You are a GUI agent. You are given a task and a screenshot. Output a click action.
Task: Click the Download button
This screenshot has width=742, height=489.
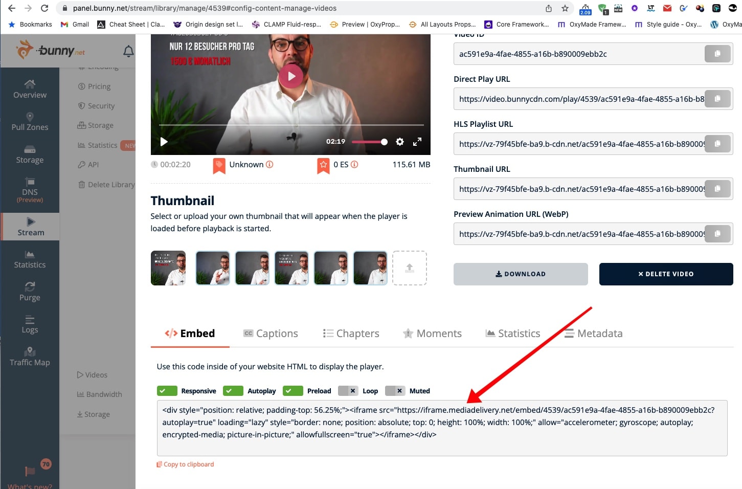click(x=520, y=274)
